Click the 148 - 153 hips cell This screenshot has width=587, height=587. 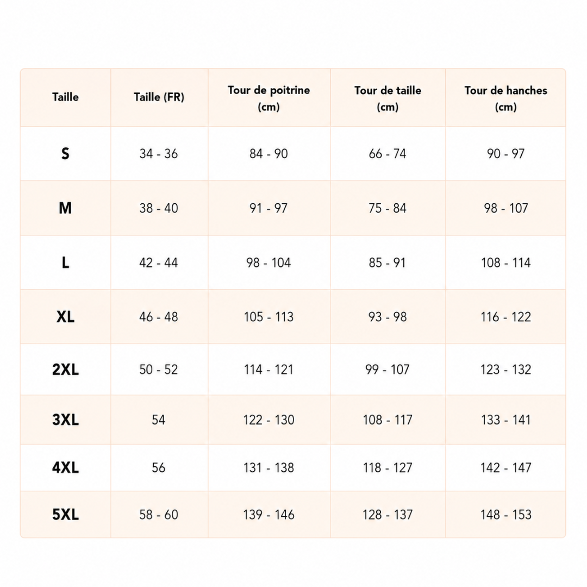(x=506, y=514)
